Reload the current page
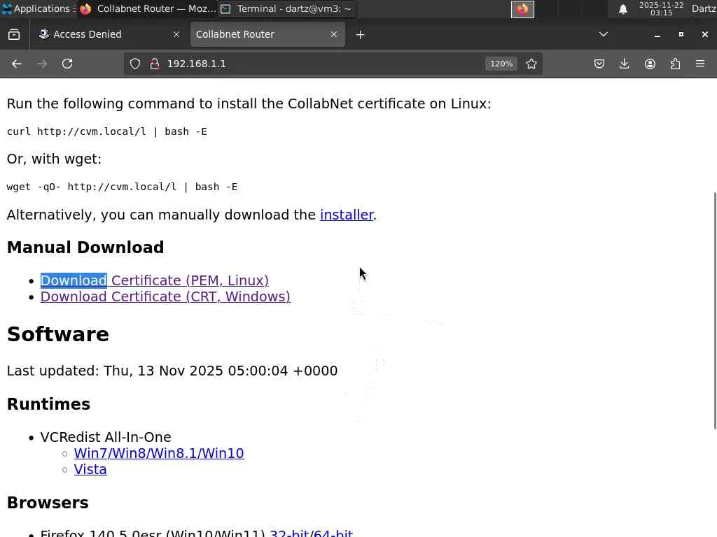 tap(67, 64)
